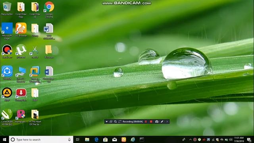Select the VMware Workstation shortcut
Viewport: 254px width, 143px height.
click(35, 74)
